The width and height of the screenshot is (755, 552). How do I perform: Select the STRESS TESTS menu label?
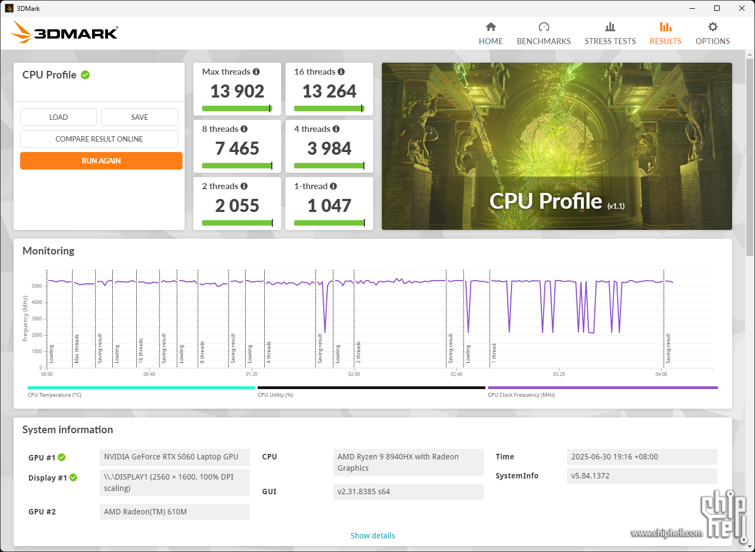coord(610,41)
